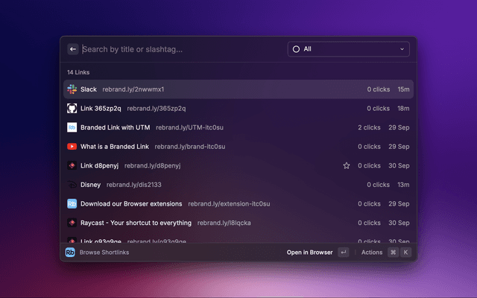Click the Search by title or slashtag field
Screen dimensions: 477x298
pyautogui.click(x=179, y=49)
